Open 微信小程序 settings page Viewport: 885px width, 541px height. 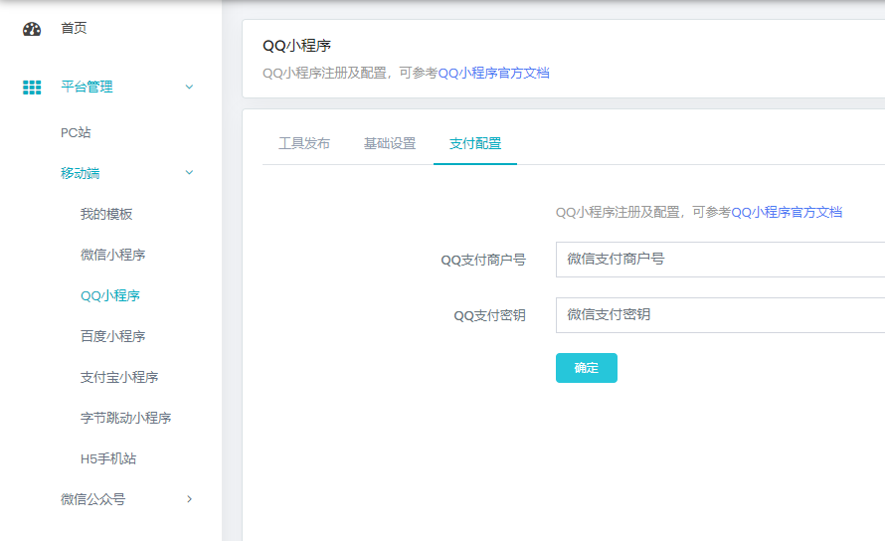tap(112, 255)
